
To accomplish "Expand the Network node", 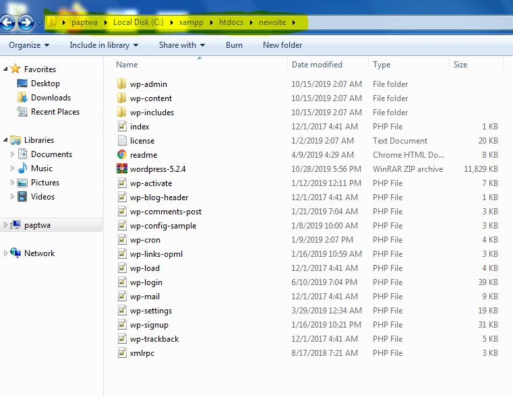I will pyautogui.click(x=5, y=253).
